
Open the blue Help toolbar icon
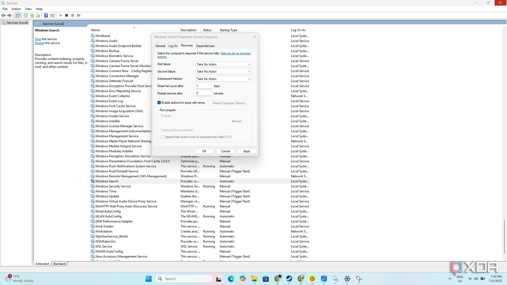pos(46,15)
